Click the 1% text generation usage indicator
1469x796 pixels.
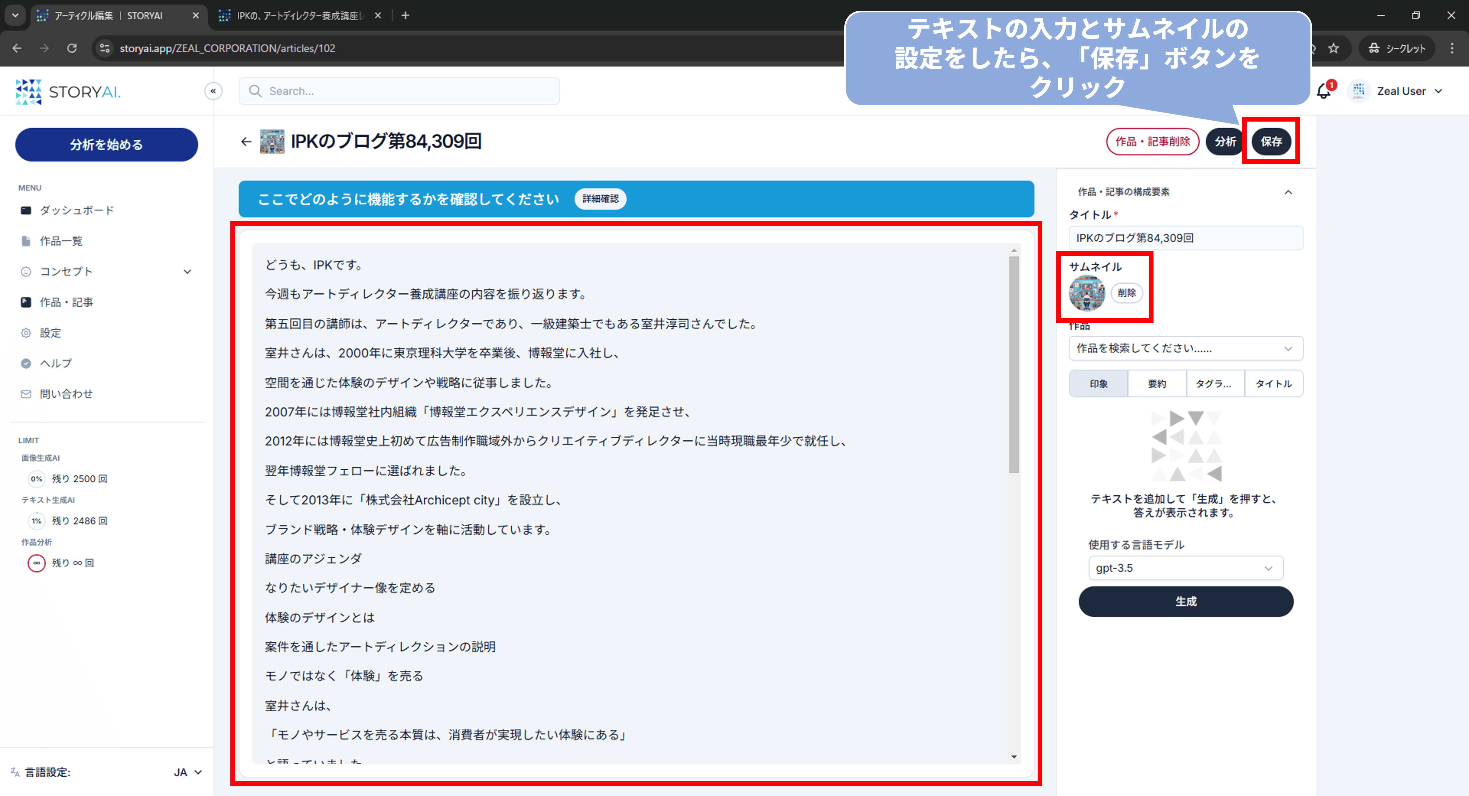(x=36, y=521)
